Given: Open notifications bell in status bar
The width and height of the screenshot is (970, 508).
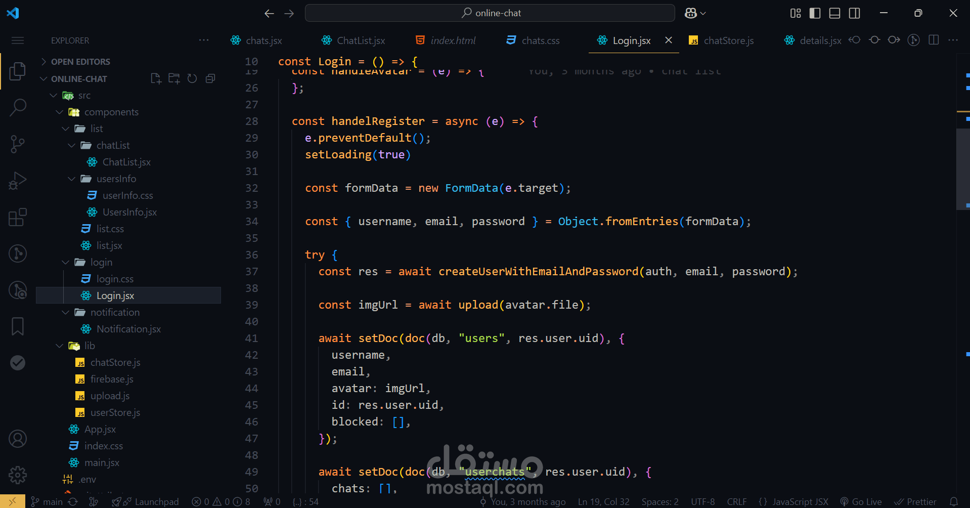Looking at the screenshot, I should pyautogui.click(x=954, y=501).
